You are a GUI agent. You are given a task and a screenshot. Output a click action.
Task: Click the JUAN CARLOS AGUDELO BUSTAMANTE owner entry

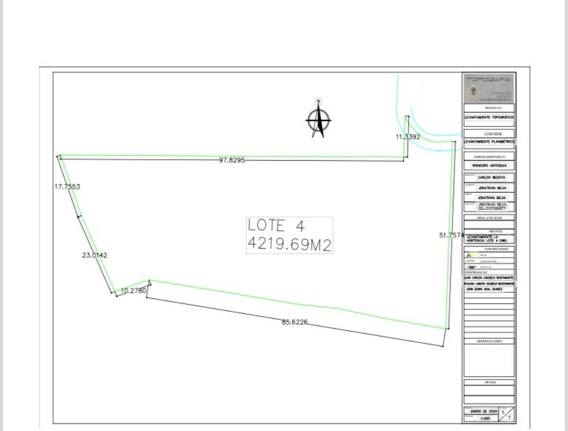pyautogui.click(x=489, y=277)
